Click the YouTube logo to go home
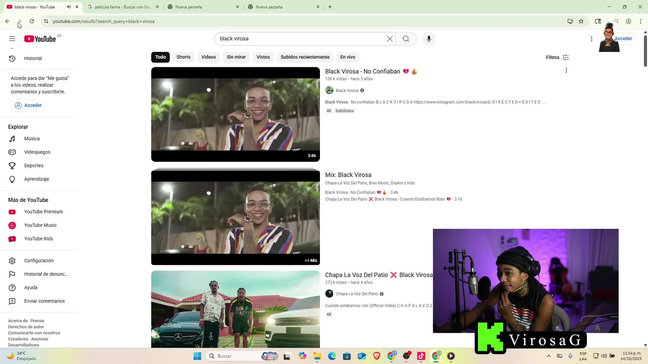The width and height of the screenshot is (648, 364). (x=40, y=39)
